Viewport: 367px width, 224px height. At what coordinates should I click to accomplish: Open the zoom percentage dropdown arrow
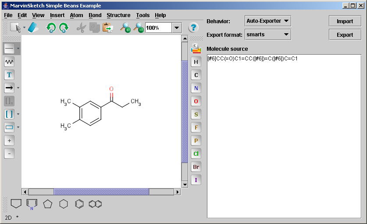pos(177,28)
